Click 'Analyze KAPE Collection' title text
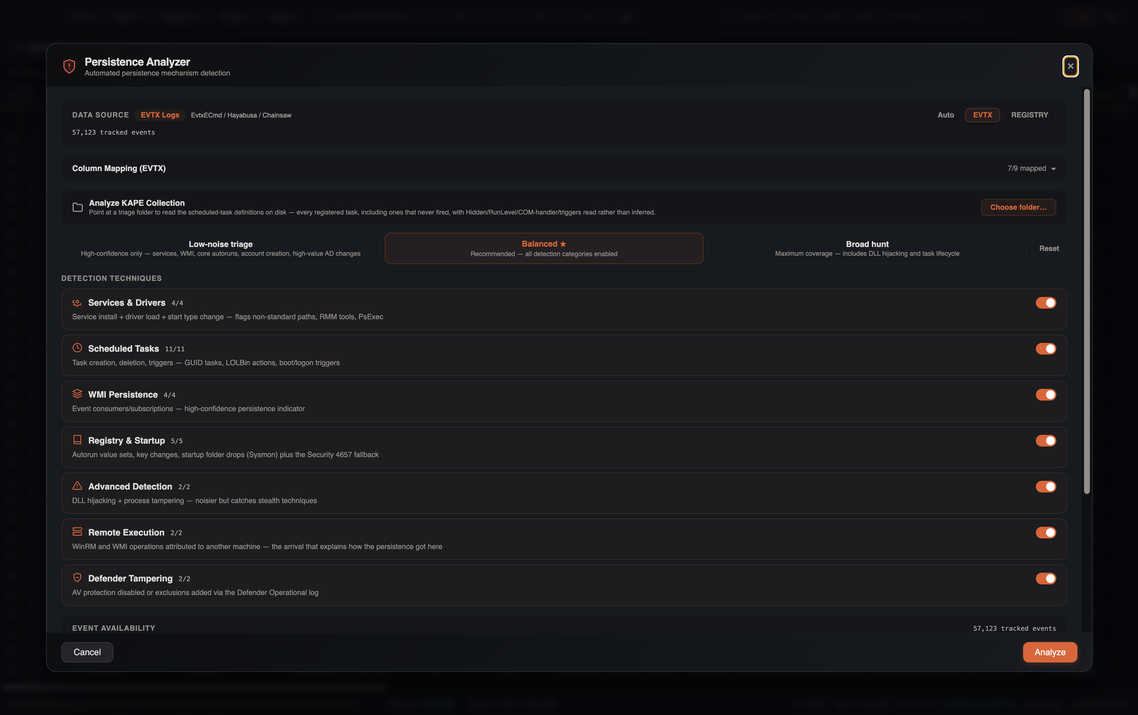The image size is (1138, 715). [x=136, y=203]
